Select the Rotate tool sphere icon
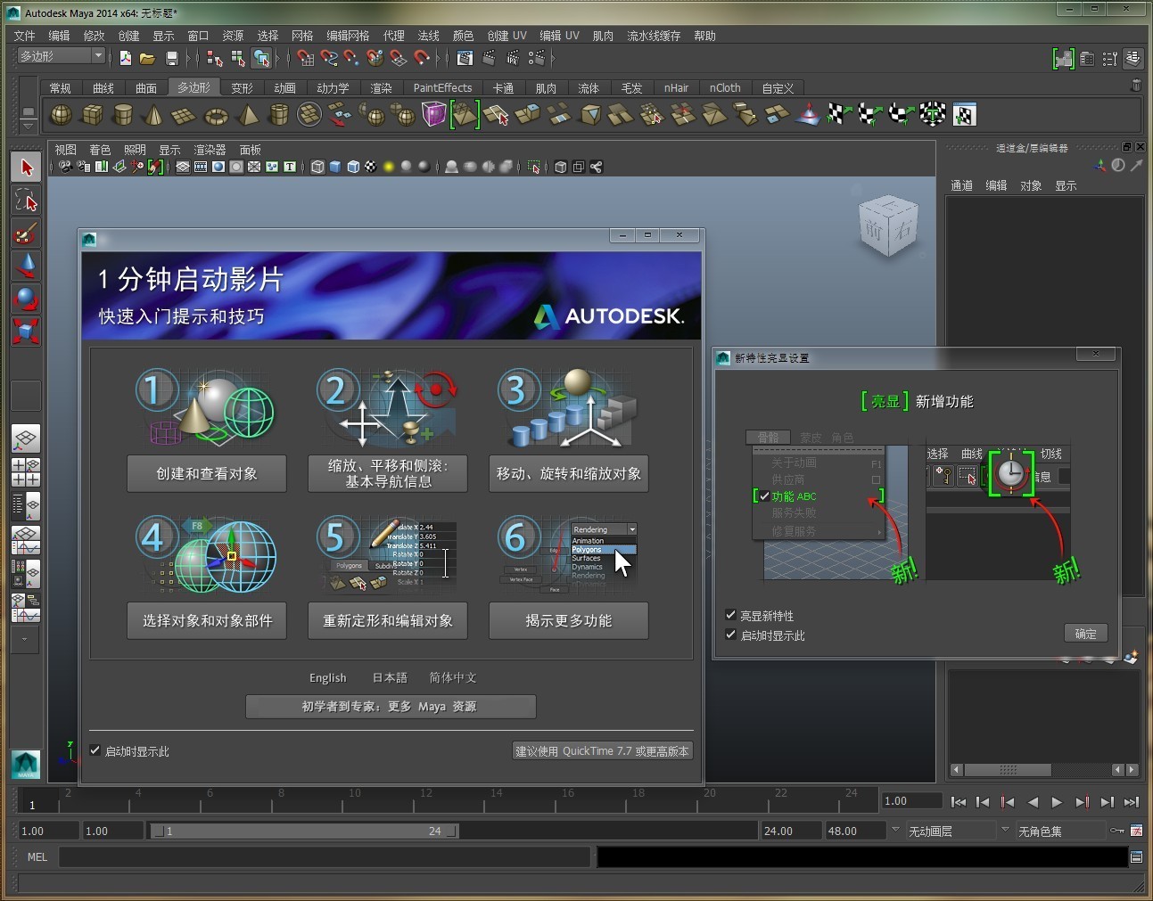The width and height of the screenshot is (1153, 901). 26,298
